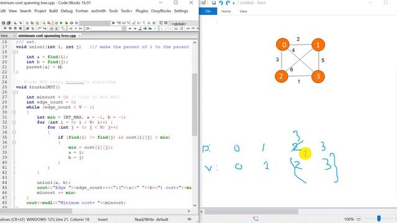
Task: Collapse the inner for loop fold marker
Action: 14,133
